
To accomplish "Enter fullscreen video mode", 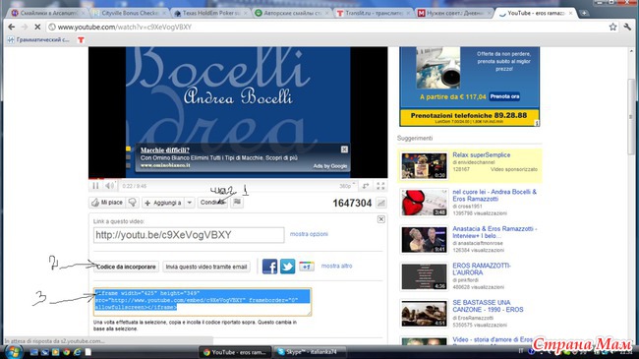I will 380,186.
